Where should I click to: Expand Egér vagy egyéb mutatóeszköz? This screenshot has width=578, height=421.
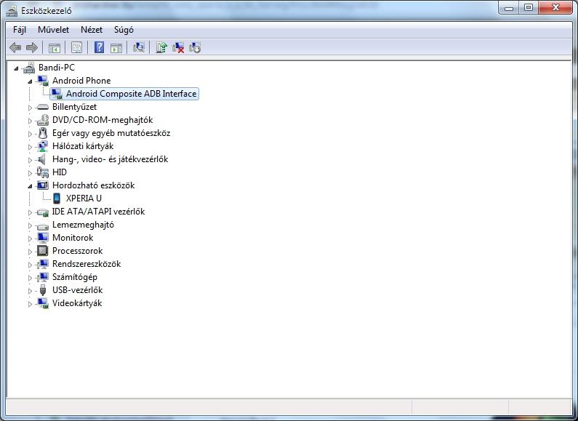pyautogui.click(x=30, y=134)
